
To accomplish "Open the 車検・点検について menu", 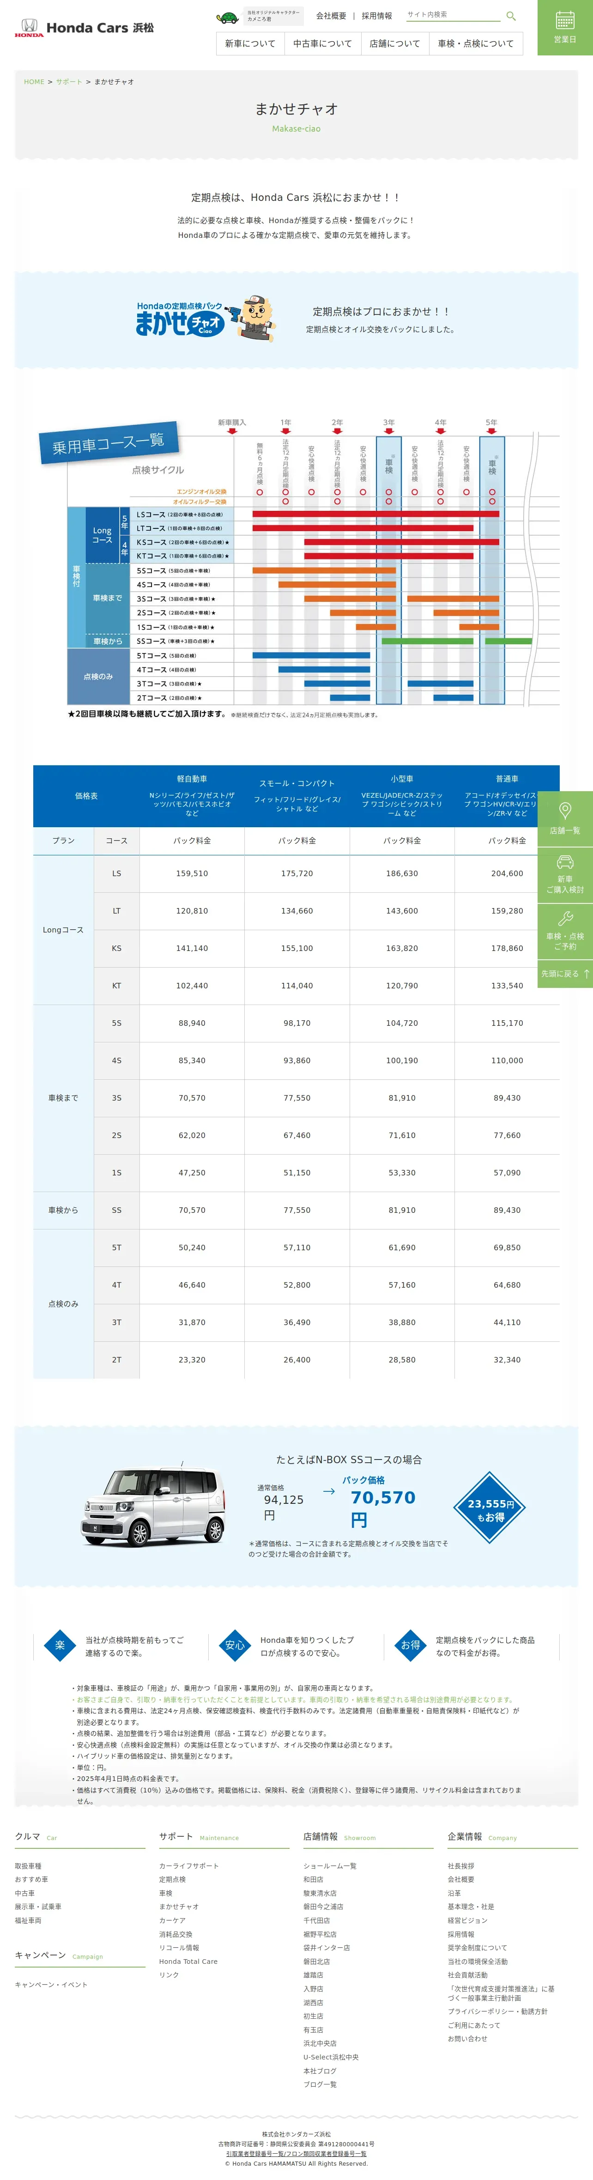I will click(475, 43).
